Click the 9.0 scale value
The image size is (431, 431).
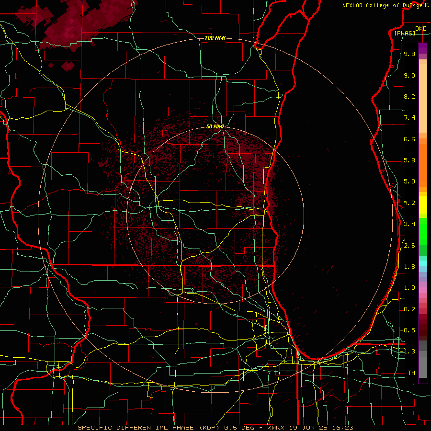pos(409,75)
